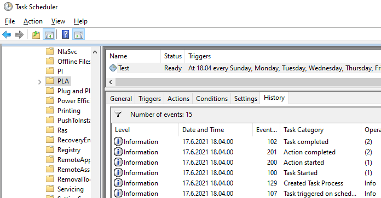381x198 pixels.
Task: Select the RemoteAssistance folder
Action: point(74,170)
